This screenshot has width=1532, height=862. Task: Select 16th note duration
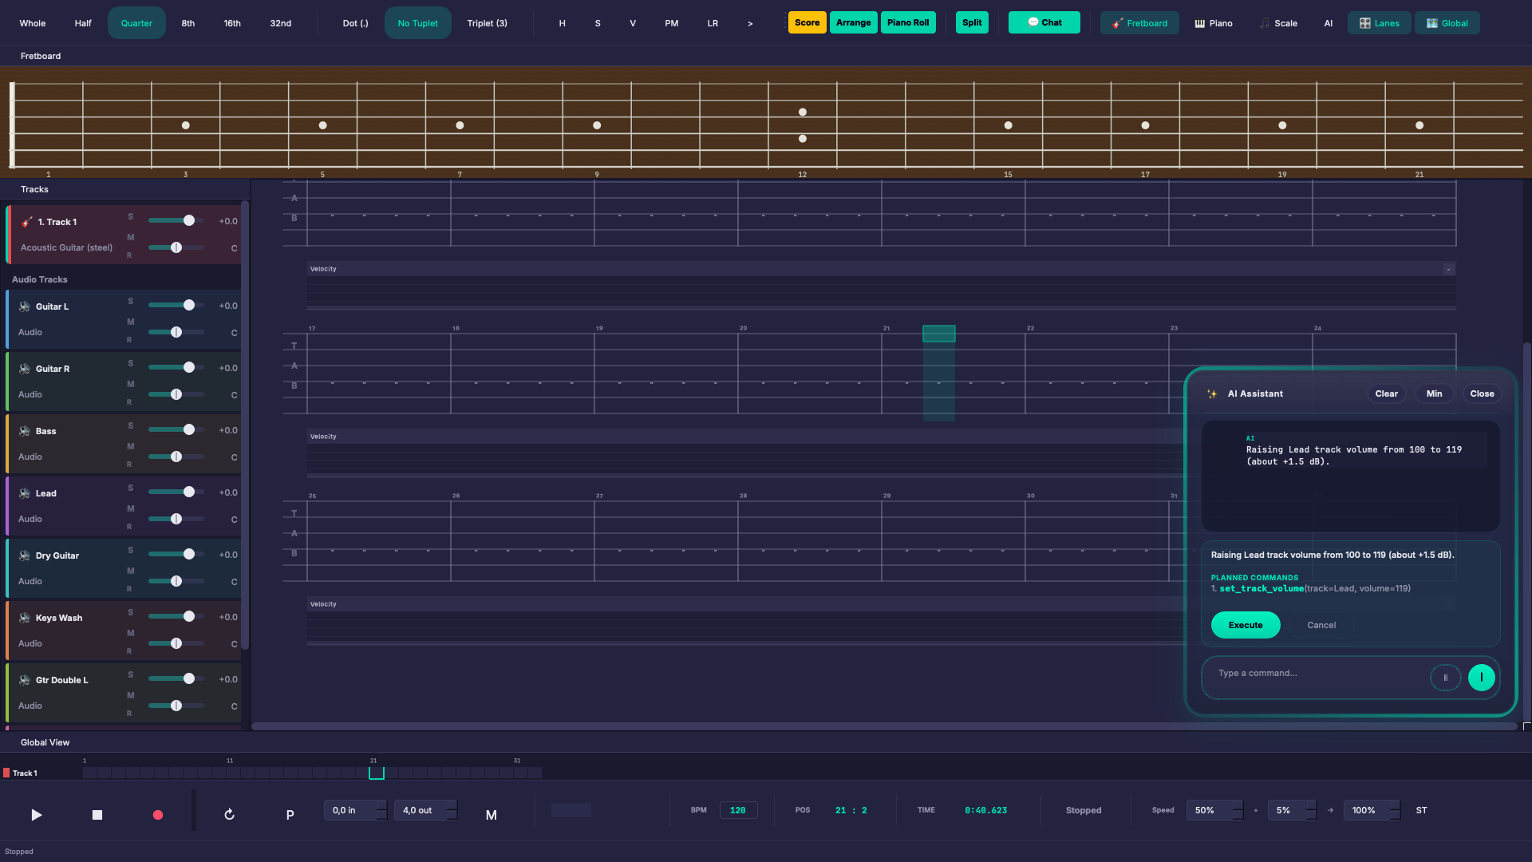[232, 23]
